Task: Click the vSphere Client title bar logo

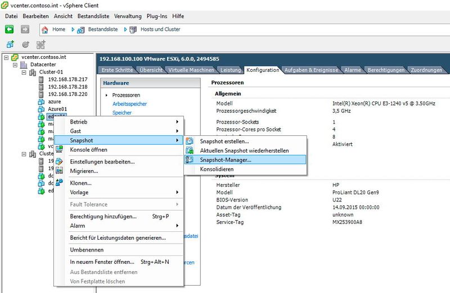Action: coord(4,5)
